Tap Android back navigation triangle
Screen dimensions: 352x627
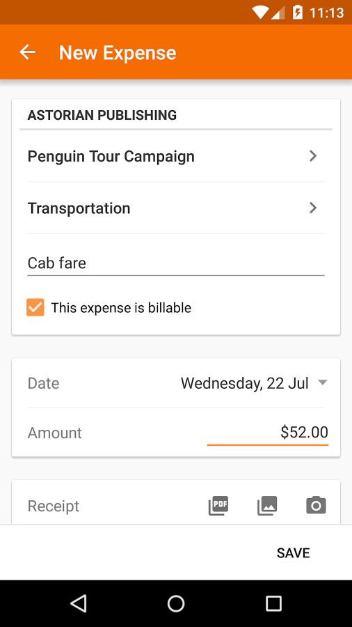(x=78, y=603)
